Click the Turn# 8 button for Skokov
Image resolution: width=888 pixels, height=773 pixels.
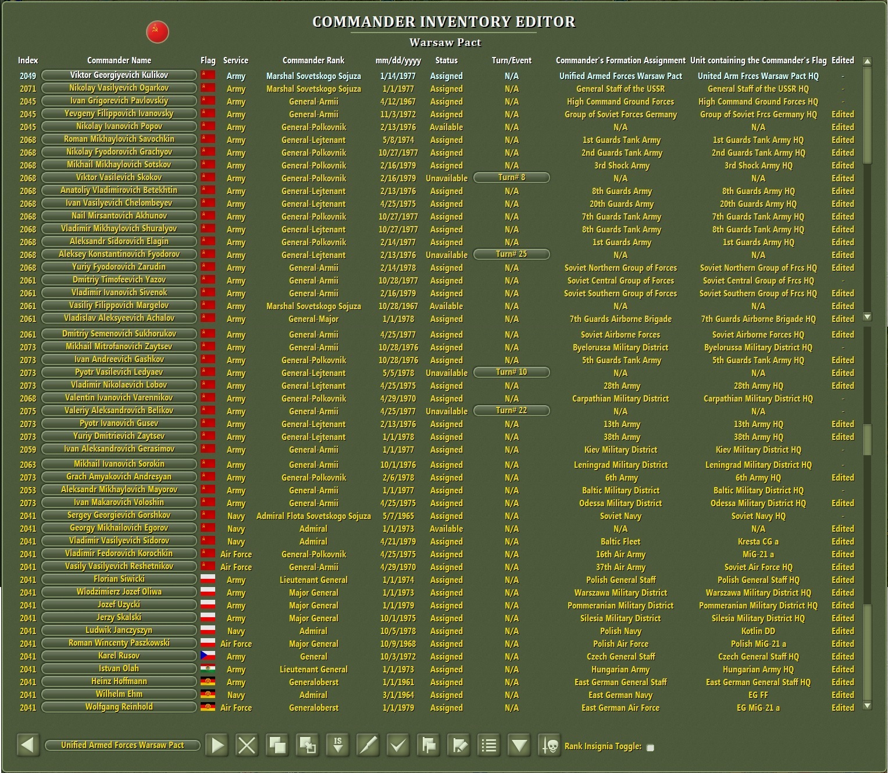(x=512, y=177)
